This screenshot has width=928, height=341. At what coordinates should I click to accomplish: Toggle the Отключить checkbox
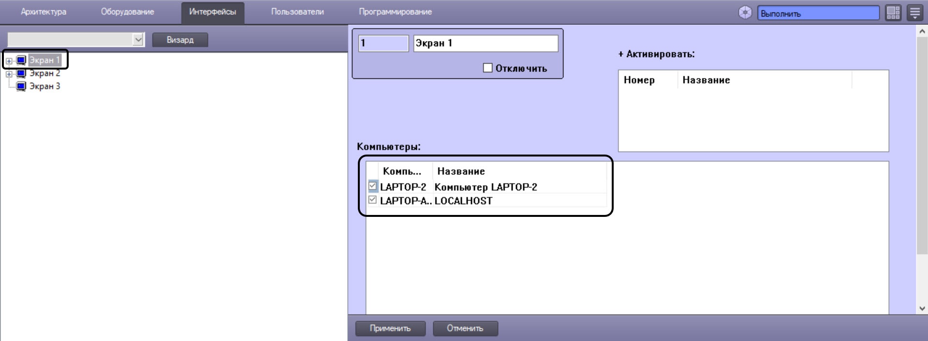click(487, 68)
